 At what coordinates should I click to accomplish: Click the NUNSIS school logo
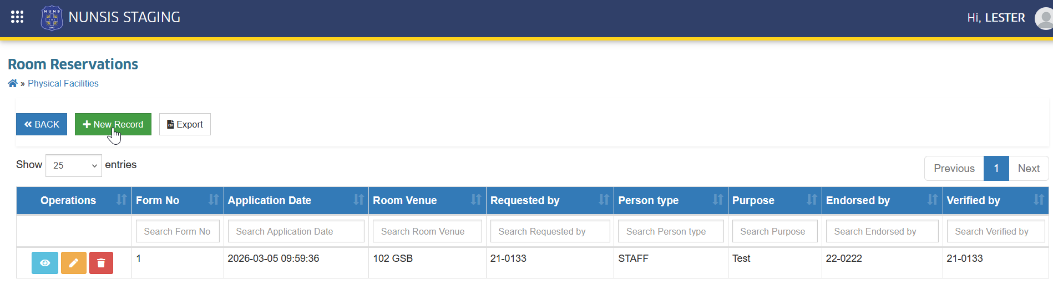point(52,18)
